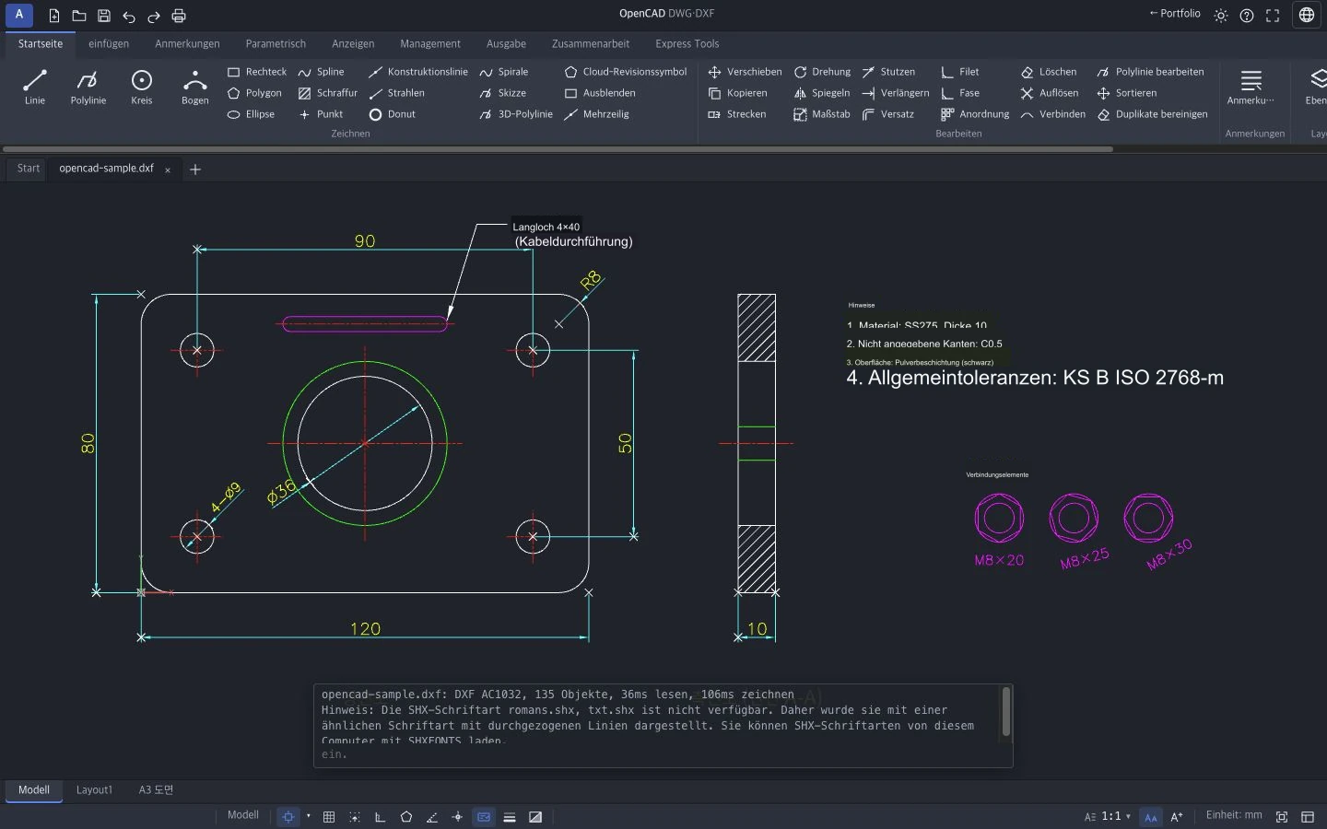1327x829 pixels.
Task: Open the Anmerkungen ribbon tab
Action: click(x=187, y=44)
